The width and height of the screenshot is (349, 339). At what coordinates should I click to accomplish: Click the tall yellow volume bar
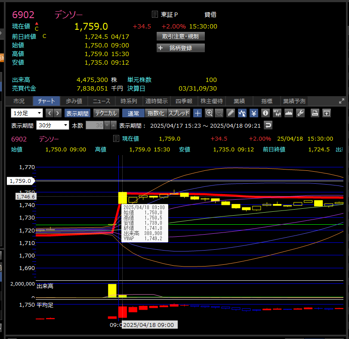point(112,290)
